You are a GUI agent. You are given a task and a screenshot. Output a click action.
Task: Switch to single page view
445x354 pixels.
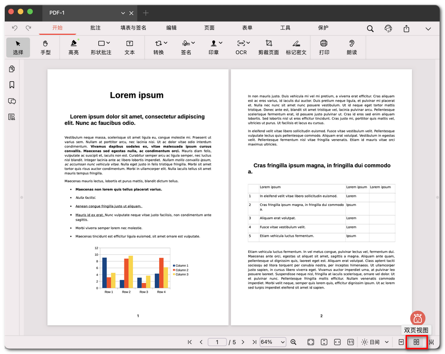[x=401, y=342]
